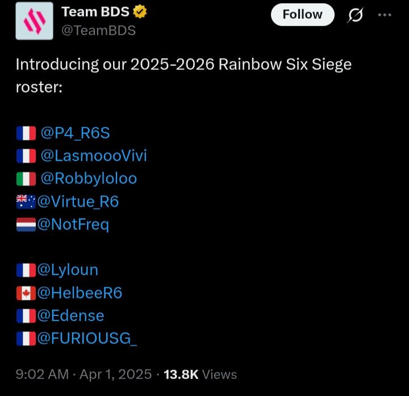Open the @HelbeeR6 profile mention
The height and width of the screenshot is (396, 409).
pyautogui.click(x=80, y=293)
